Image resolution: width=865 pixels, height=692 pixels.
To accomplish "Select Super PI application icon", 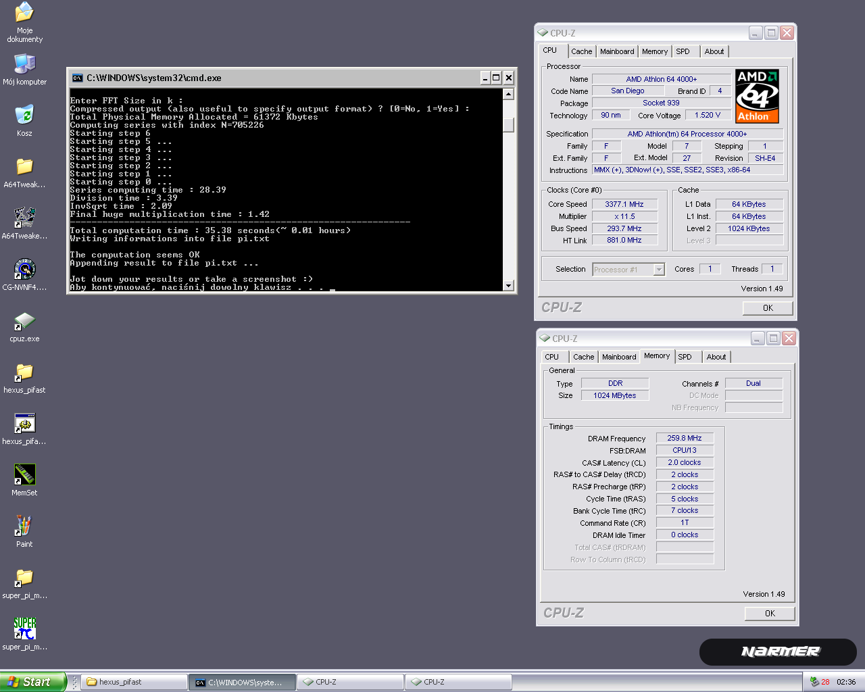I will coord(24,628).
